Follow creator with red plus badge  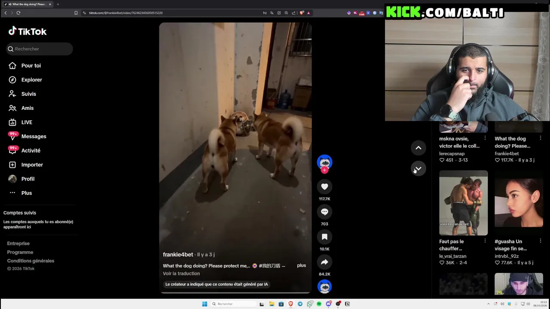point(324,170)
